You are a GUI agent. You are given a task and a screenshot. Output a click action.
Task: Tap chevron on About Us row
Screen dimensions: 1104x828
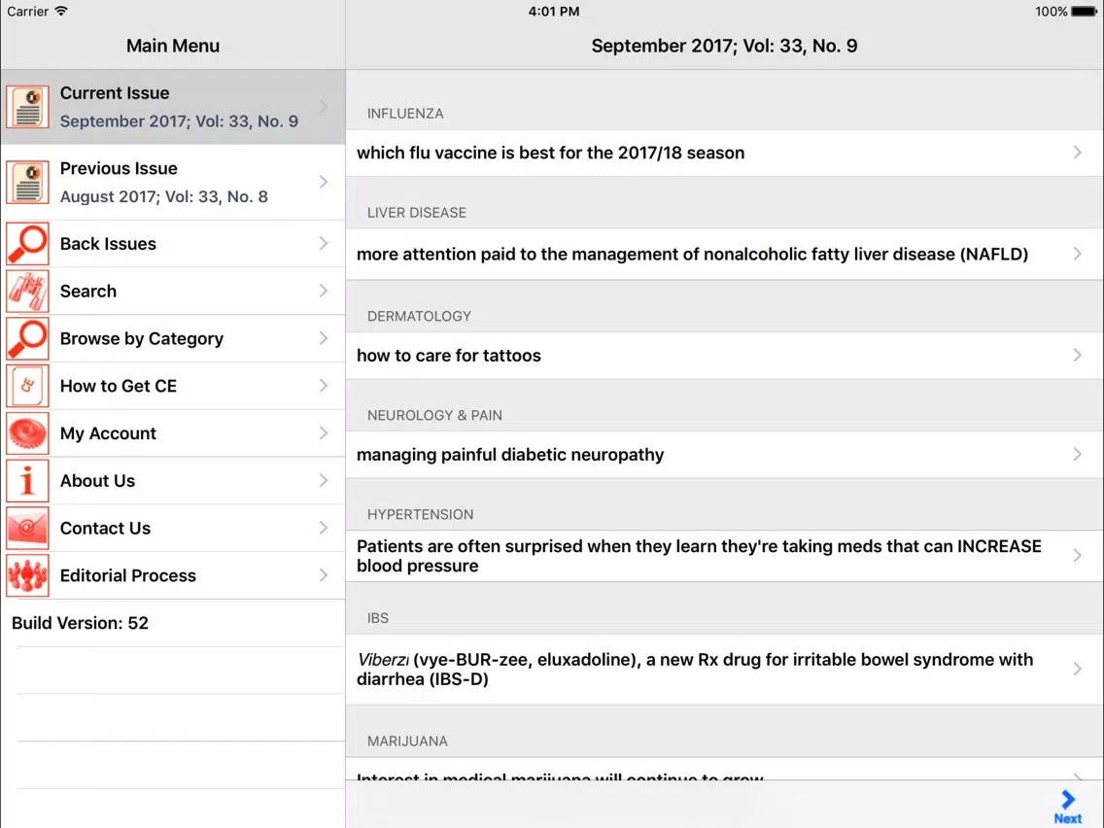(x=324, y=481)
